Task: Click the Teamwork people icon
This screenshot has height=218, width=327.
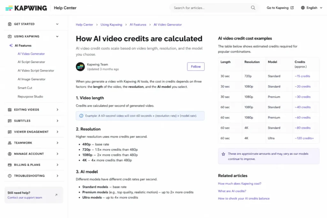Action: 10,143
